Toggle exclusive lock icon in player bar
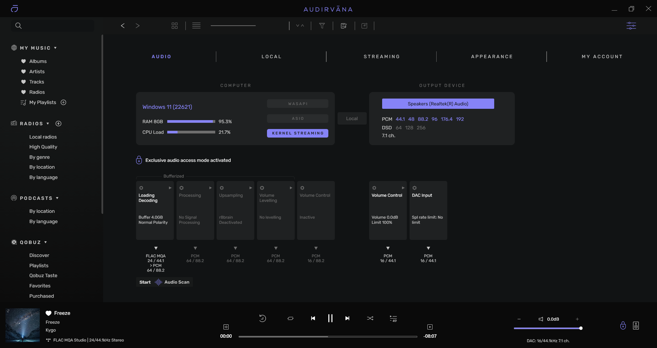Screen dimensions: 657x348 click(623, 325)
